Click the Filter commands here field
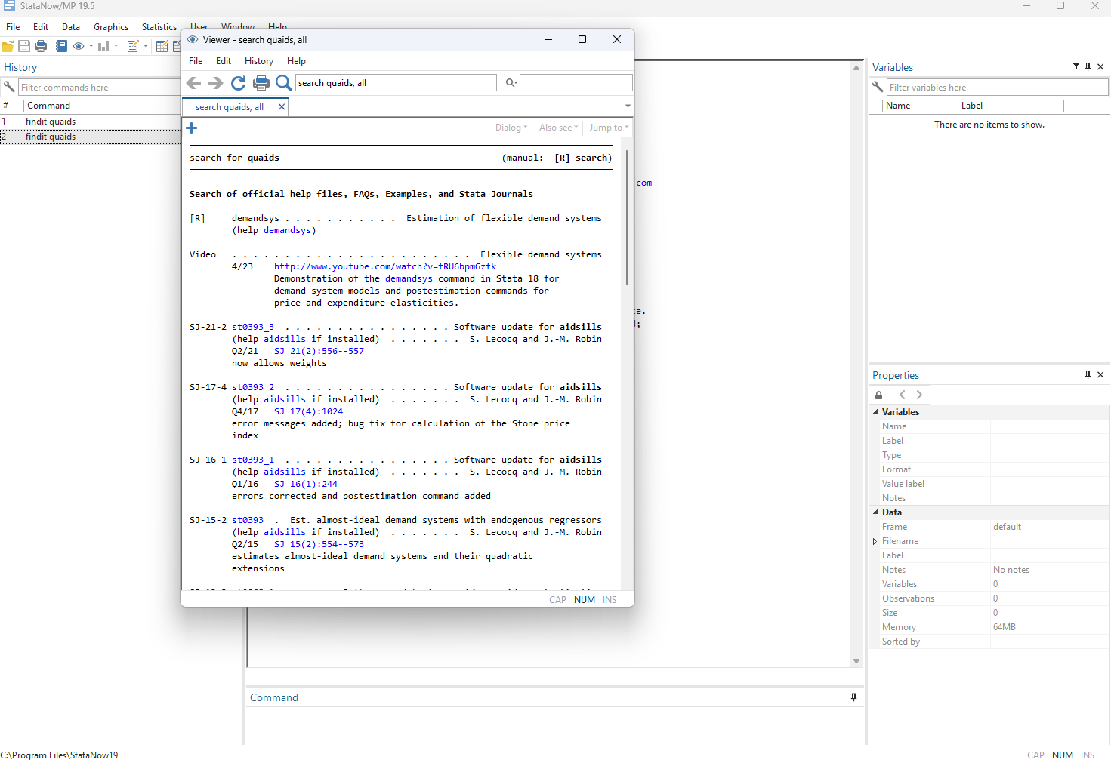 coord(99,88)
